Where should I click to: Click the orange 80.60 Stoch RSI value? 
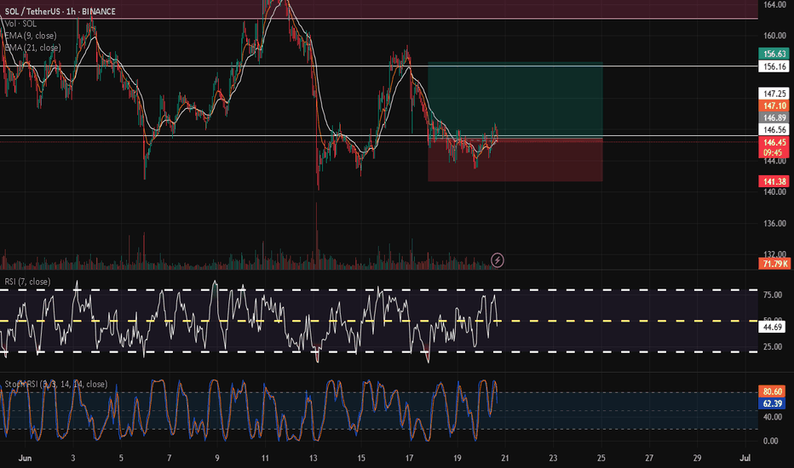(x=772, y=391)
